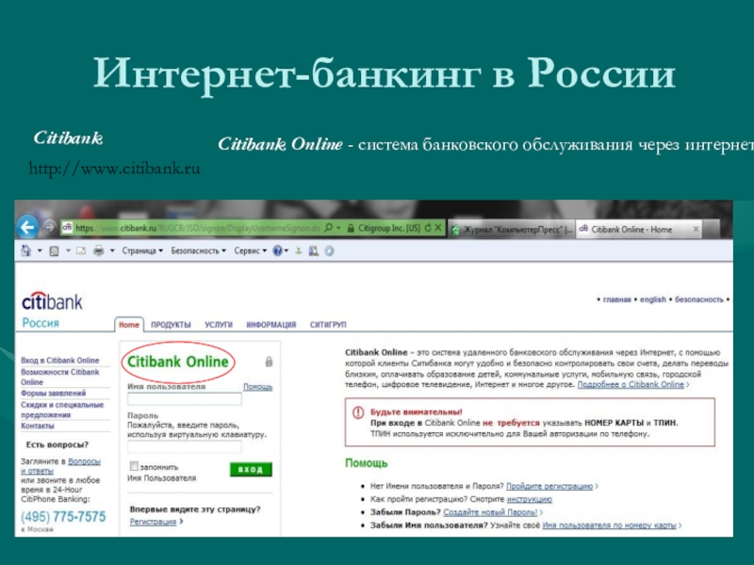Click the Пароль input field

pyautogui.click(x=184, y=446)
